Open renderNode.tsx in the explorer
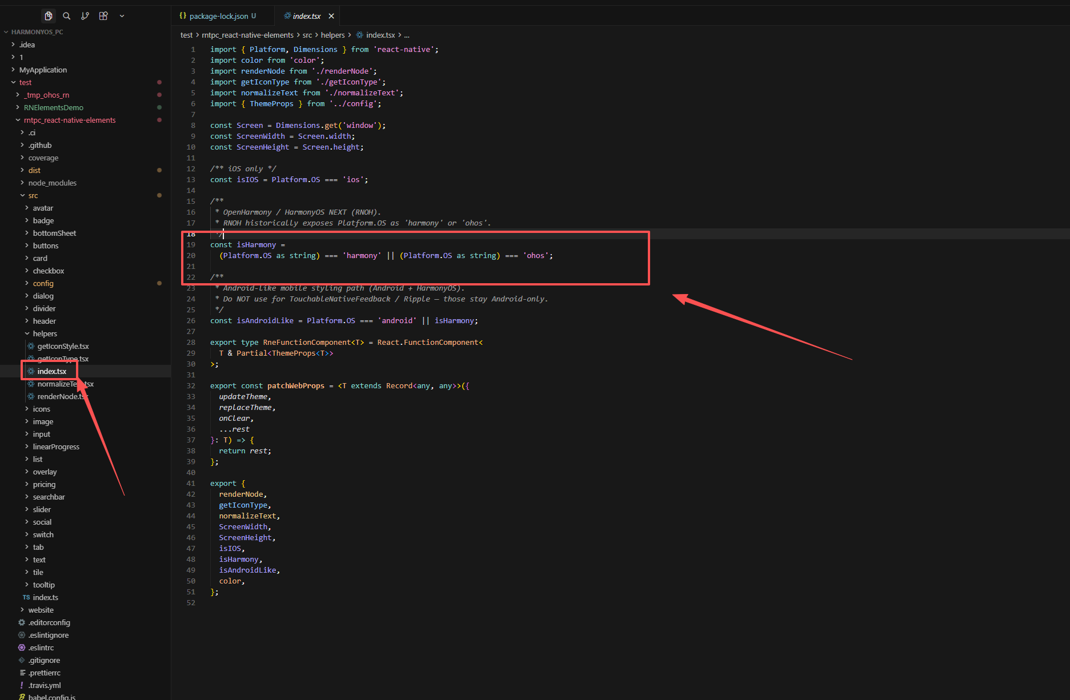 [x=61, y=396]
